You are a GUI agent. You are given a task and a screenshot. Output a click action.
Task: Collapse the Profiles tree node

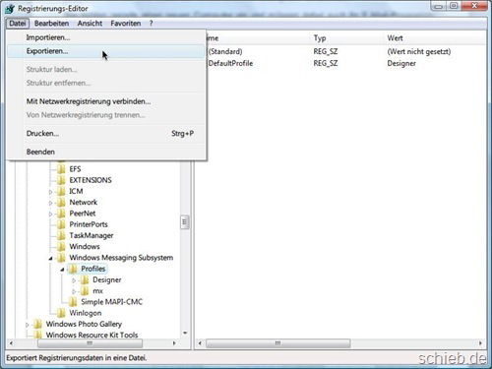[x=62, y=270]
